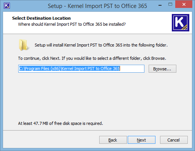Viewport: 195px width, 151px height.
Task: Click the 'Where should Kernel Import PST' subtitle
Action: click(72, 24)
